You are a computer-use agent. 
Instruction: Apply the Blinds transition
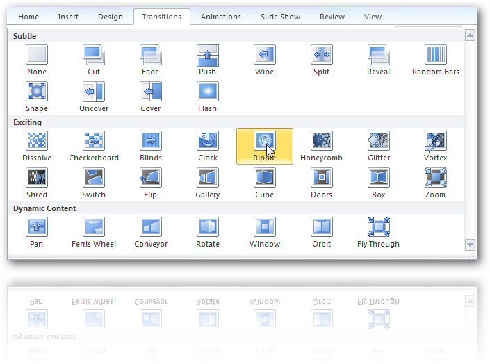coord(151,146)
